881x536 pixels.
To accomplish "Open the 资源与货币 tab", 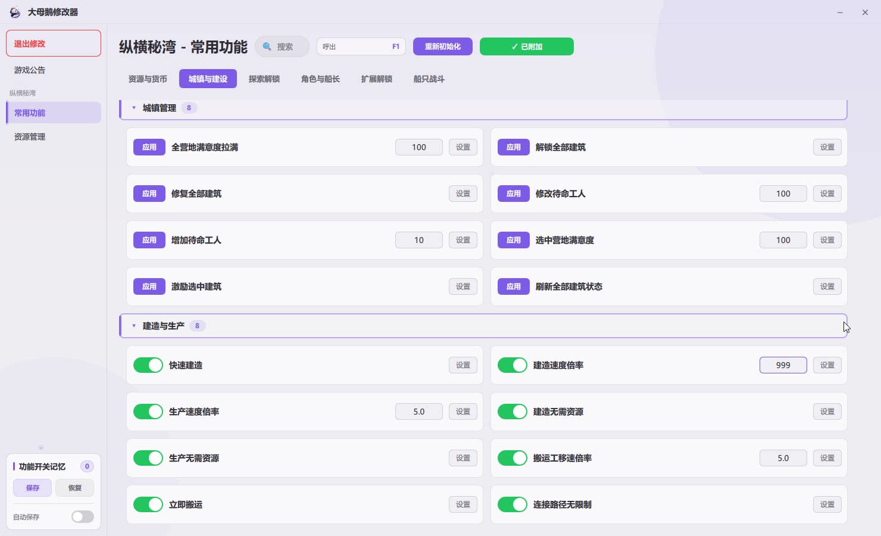I will coord(148,79).
